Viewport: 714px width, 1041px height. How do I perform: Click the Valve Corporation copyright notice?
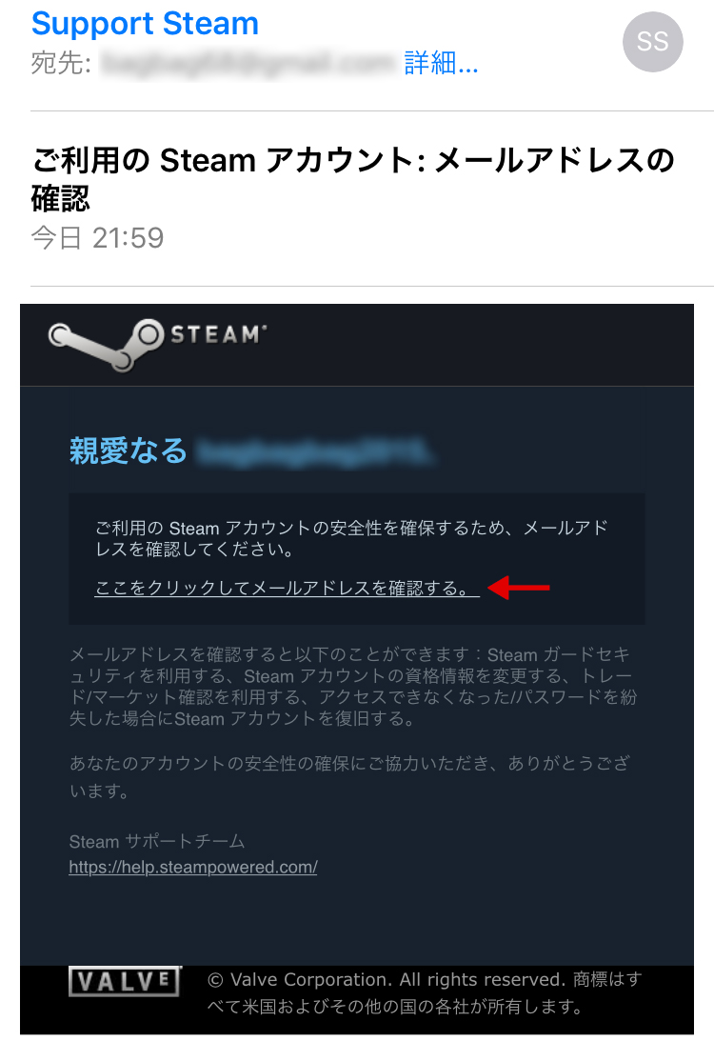(425, 992)
